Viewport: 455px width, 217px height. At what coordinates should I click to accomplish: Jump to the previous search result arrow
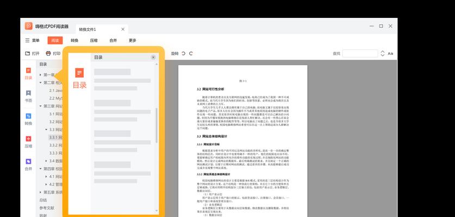(x=383, y=52)
